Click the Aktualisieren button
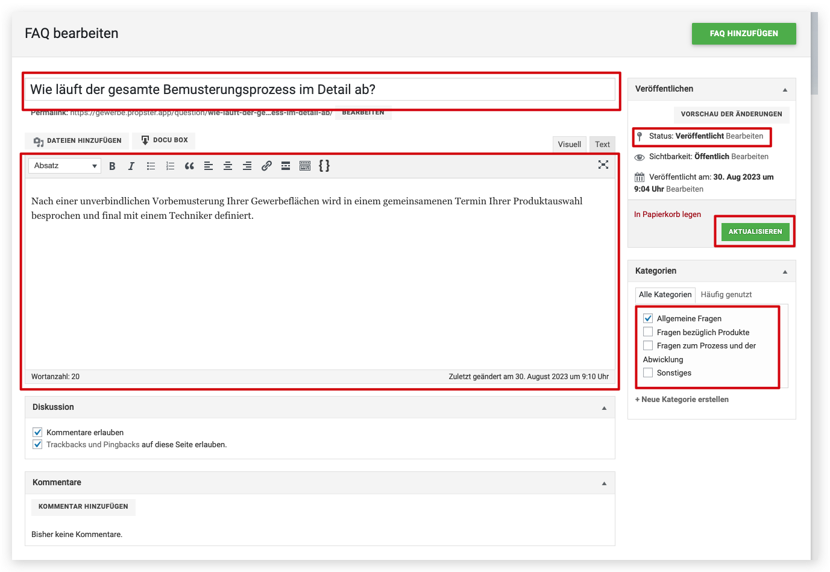The image size is (830, 572). pos(755,231)
